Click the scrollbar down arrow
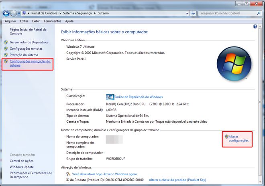265x186 pixels. point(260,182)
